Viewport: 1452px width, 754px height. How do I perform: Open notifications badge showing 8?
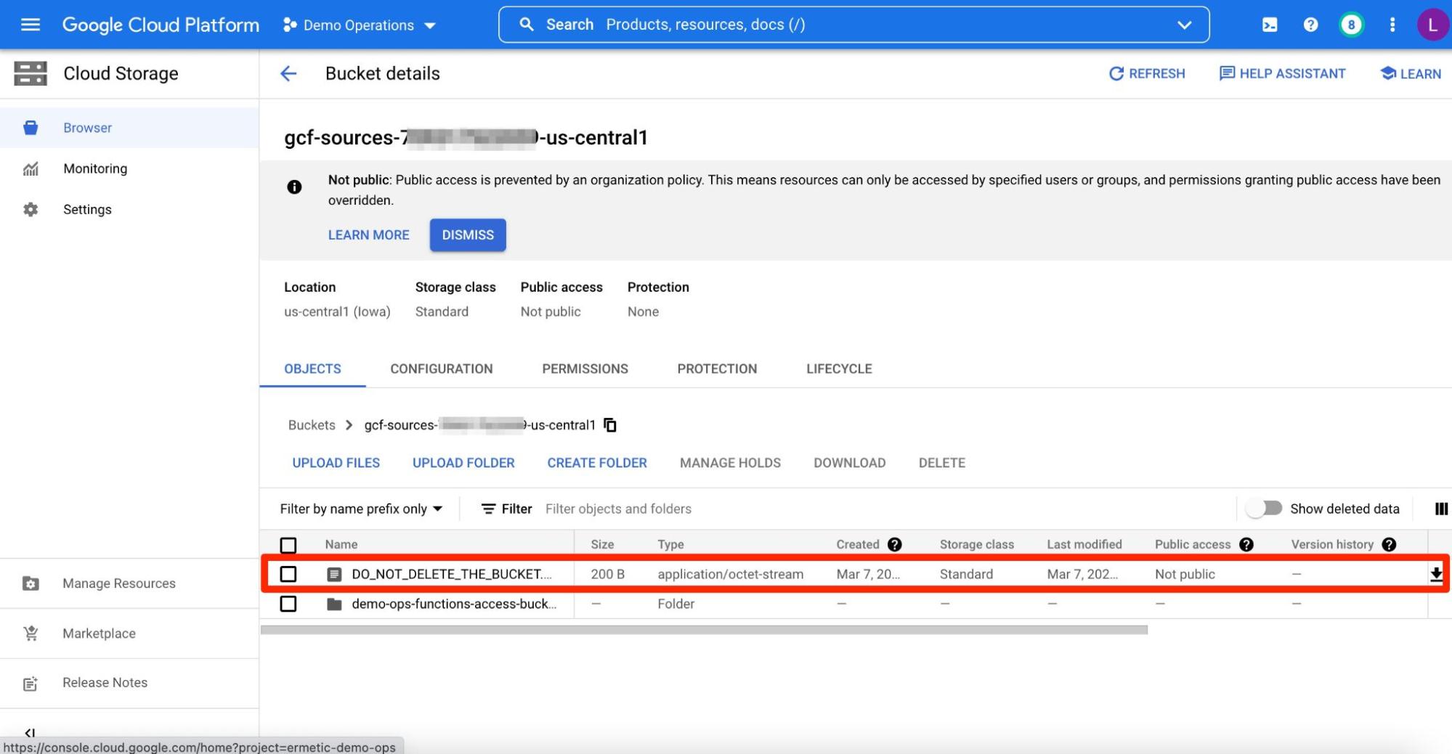1351,25
